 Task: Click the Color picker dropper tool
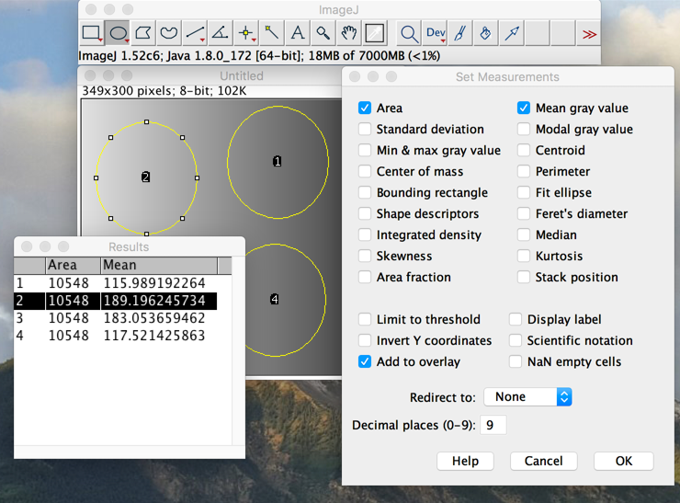click(375, 33)
